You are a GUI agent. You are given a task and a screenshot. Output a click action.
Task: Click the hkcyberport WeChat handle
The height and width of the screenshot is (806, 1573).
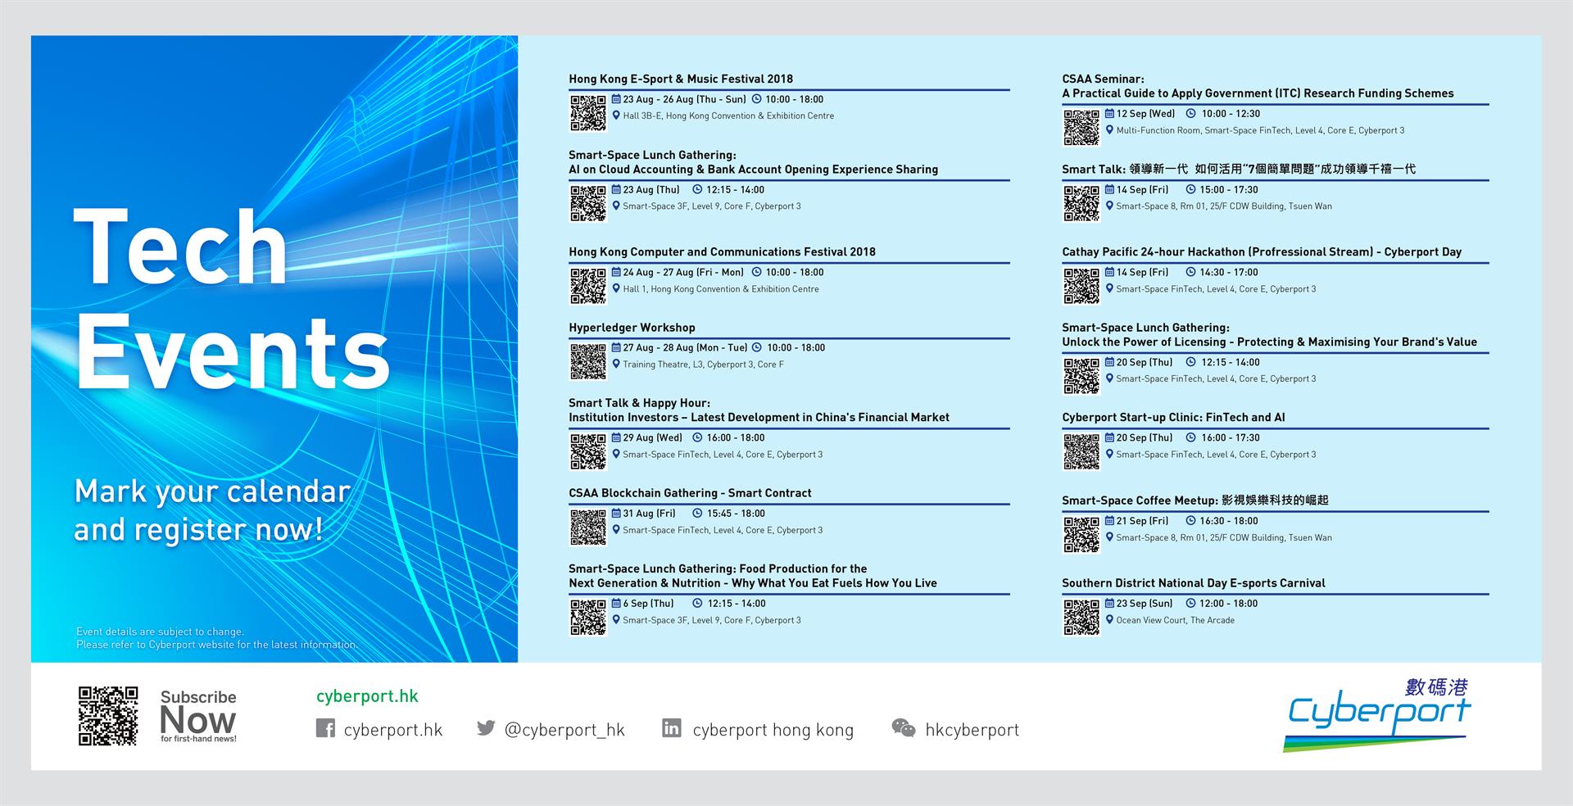[972, 730]
